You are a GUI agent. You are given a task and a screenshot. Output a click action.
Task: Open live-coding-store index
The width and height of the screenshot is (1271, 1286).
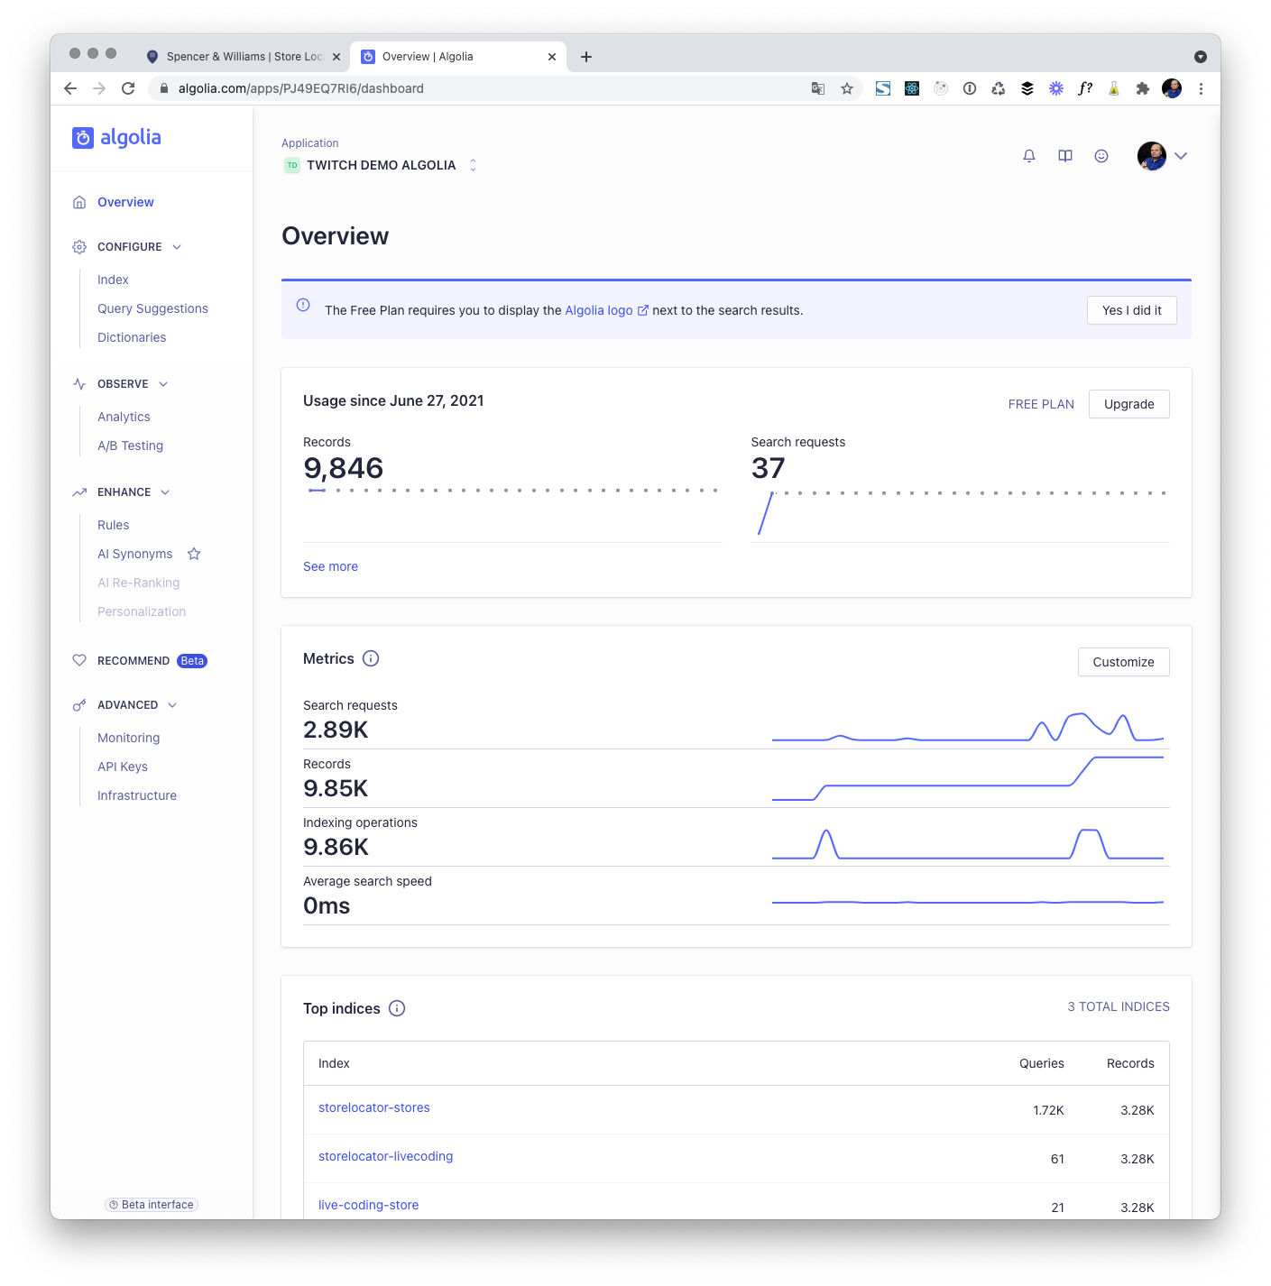pos(368,1205)
